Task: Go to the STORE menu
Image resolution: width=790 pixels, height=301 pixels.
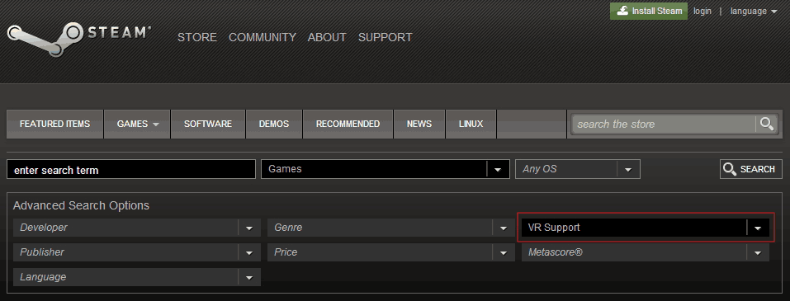Action: 197,37
